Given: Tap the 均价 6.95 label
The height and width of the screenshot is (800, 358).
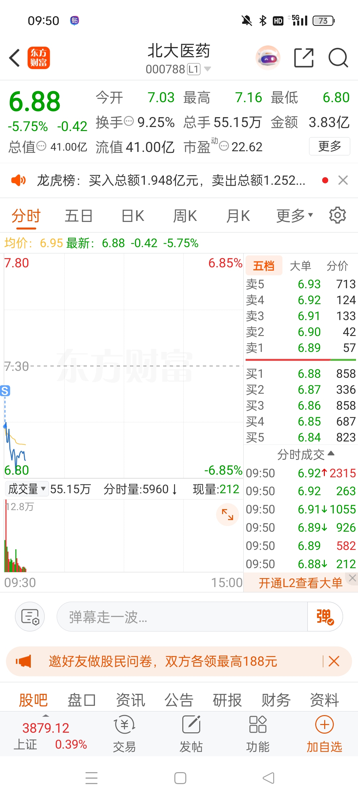Looking at the screenshot, I should pyautogui.click(x=33, y=243).
